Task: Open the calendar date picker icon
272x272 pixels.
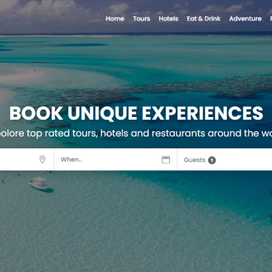Action: [166, 159]
